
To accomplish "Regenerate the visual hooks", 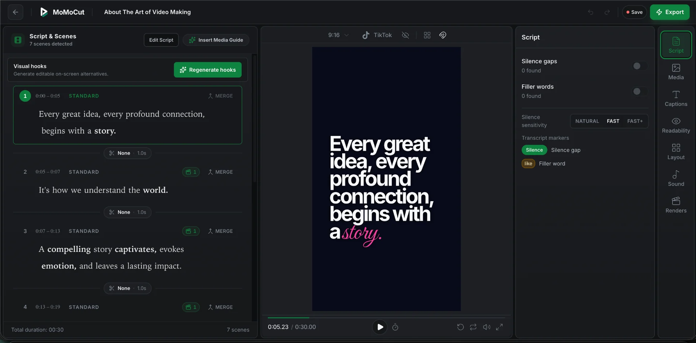I will tap(208, 70).
